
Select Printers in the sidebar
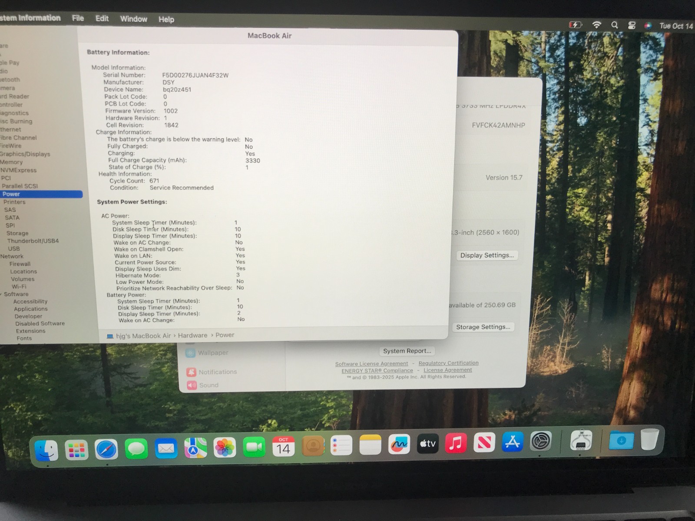pos(14,202)
